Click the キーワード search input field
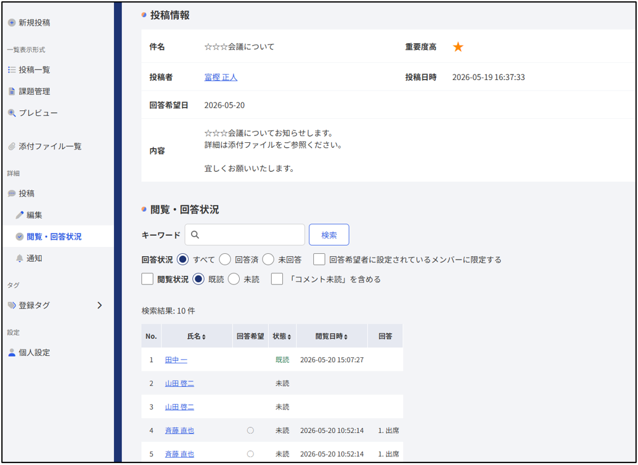 tap(245, 235)
